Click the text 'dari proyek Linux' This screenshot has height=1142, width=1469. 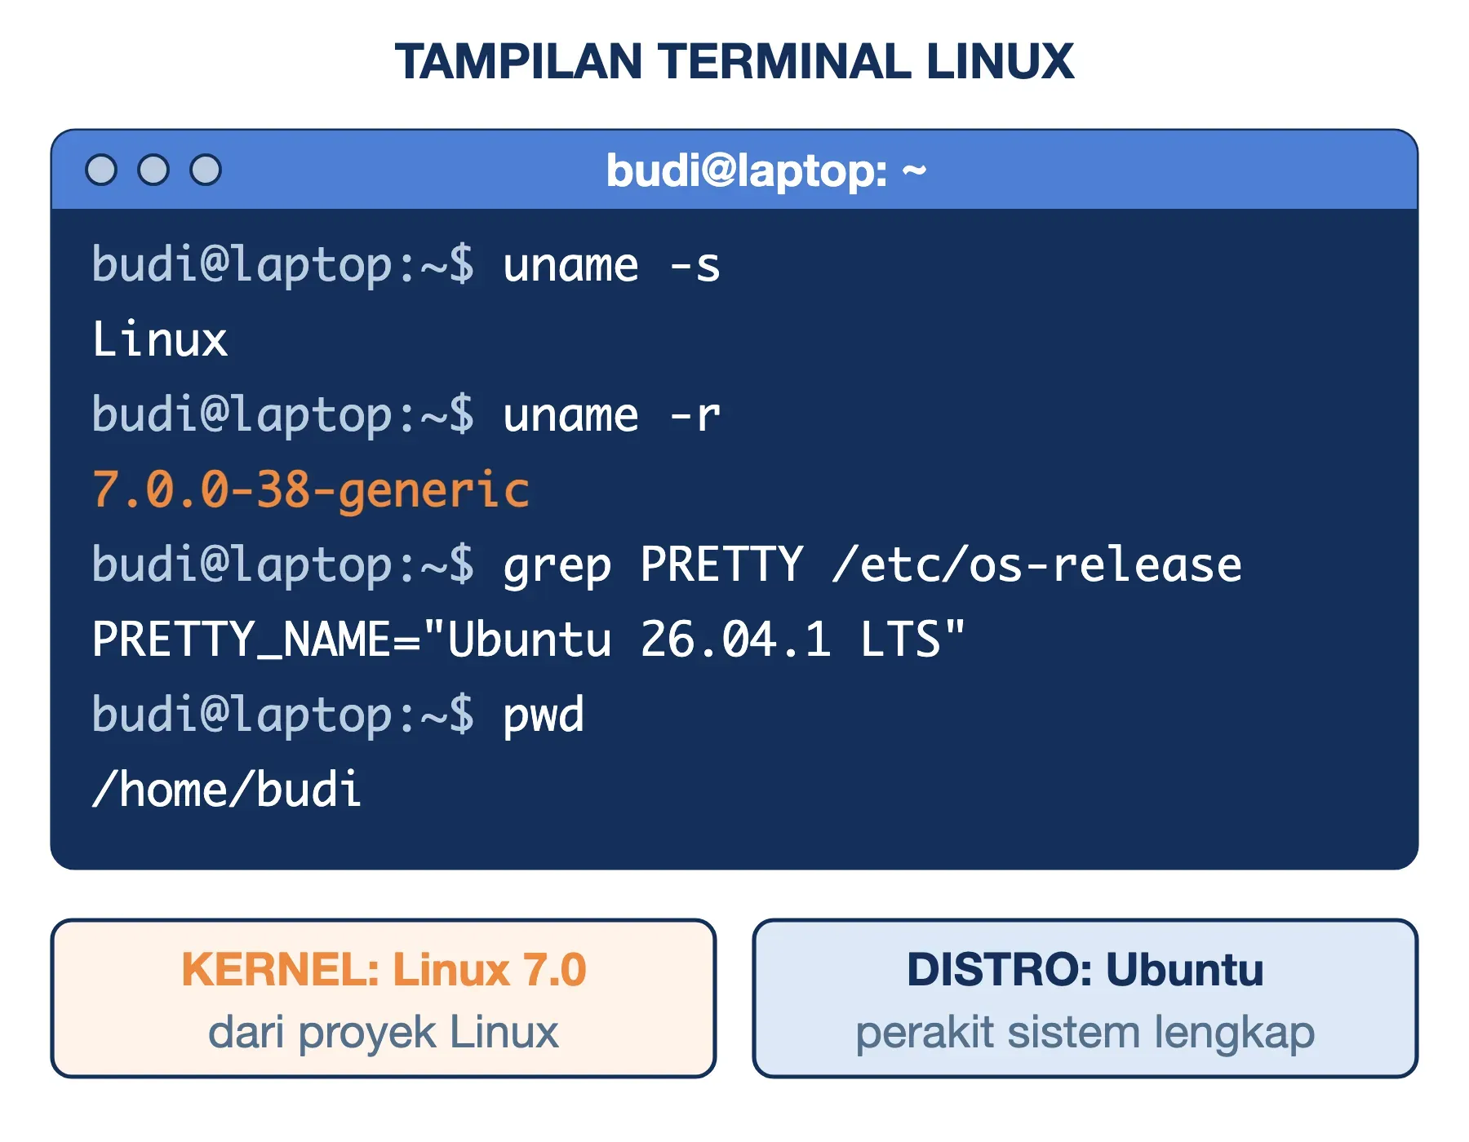pos(384,1033)
